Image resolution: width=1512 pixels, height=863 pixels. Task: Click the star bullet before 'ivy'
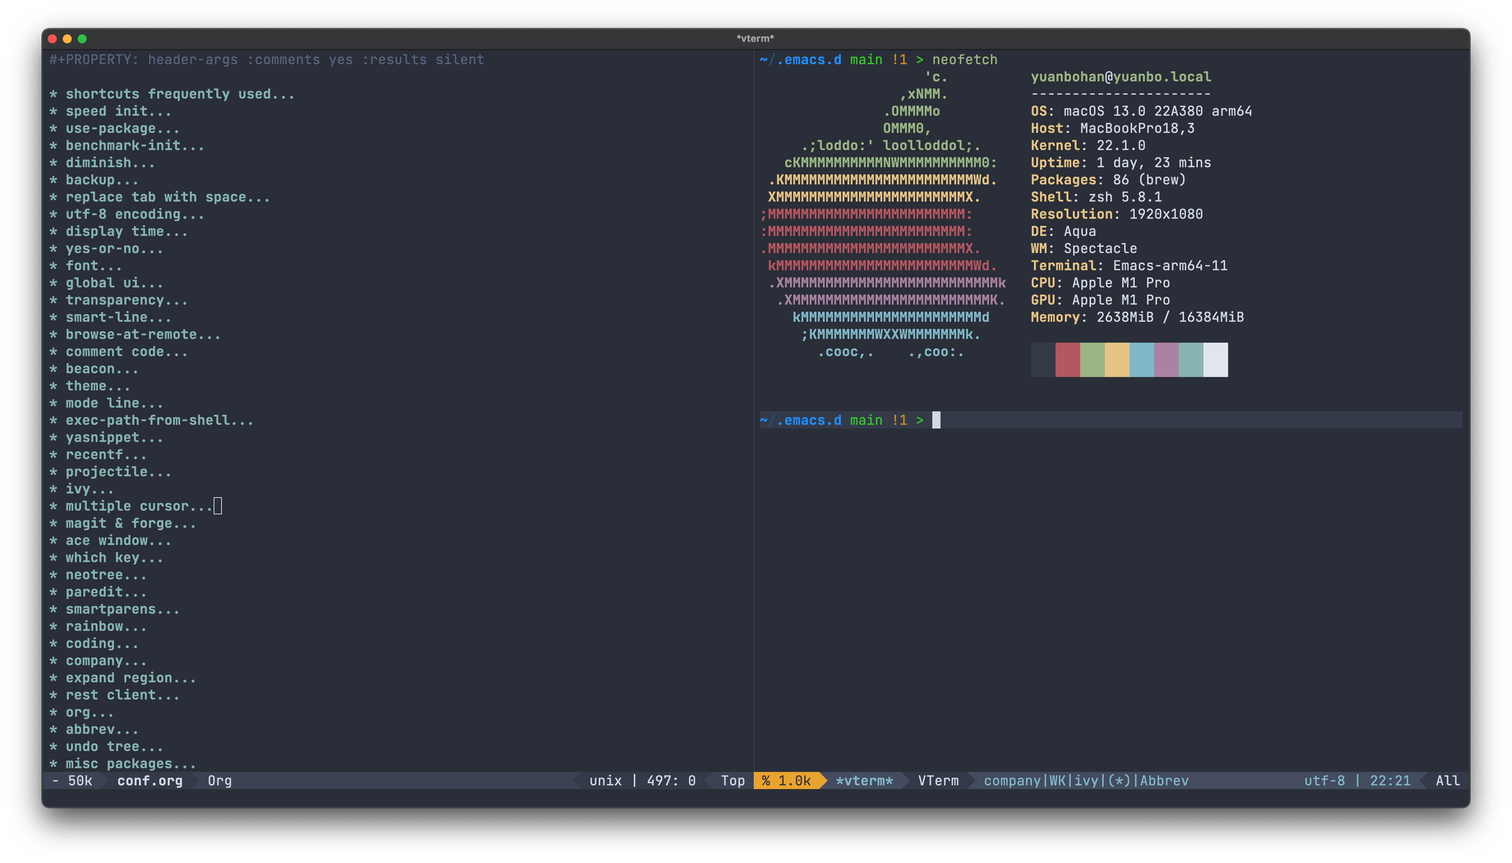53,490
